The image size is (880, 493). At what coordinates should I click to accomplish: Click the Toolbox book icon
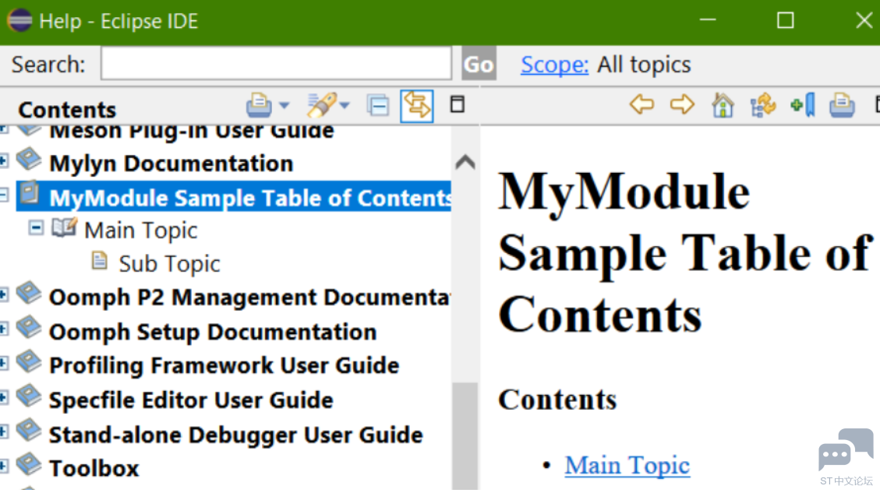tap(29, 464)
